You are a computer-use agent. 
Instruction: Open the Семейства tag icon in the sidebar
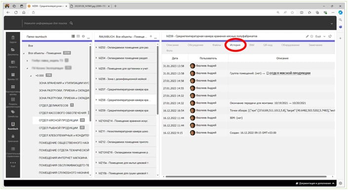(x=13, y=112)
